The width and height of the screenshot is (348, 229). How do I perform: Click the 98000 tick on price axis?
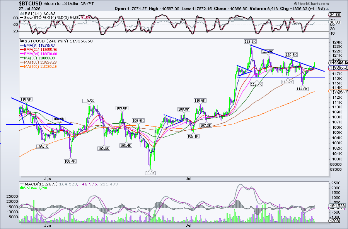click(x=335, y=170)
